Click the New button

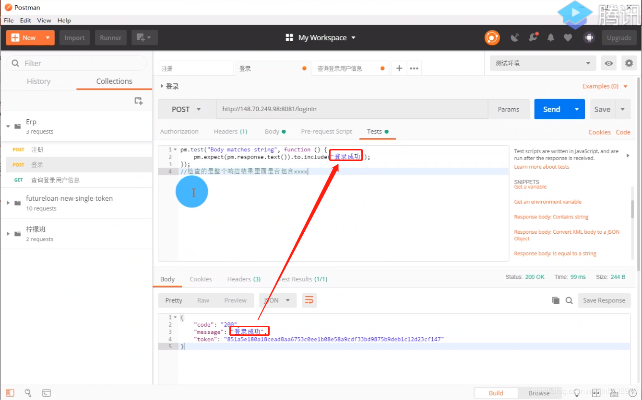click(24, 38)
